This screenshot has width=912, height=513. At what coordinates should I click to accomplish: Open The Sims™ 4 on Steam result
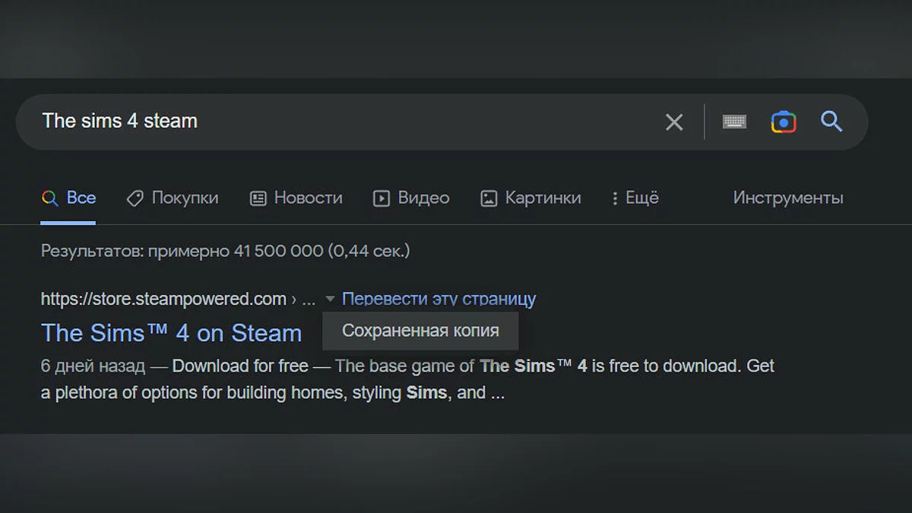tap(171, 333)
